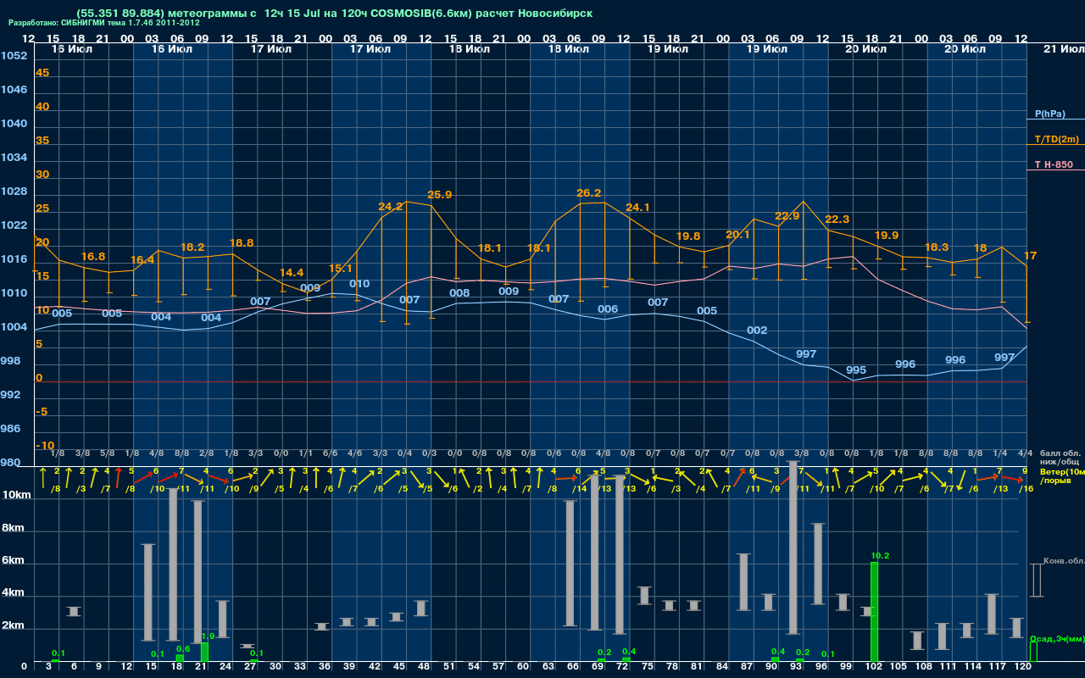Screen dimensions: 1085x678
Task: Click the 5/8 cloud cover value
Action: pyautogui.click(x=107, y=453)
